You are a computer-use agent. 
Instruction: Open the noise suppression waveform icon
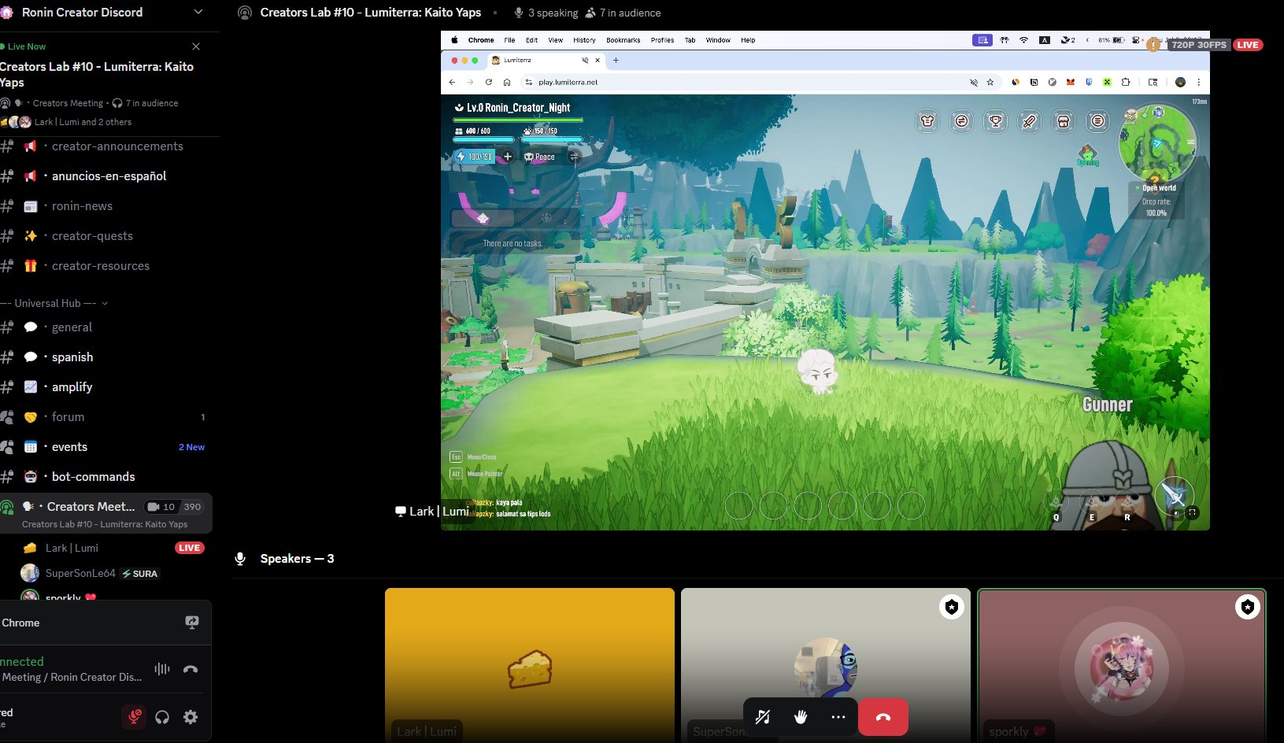162,669
